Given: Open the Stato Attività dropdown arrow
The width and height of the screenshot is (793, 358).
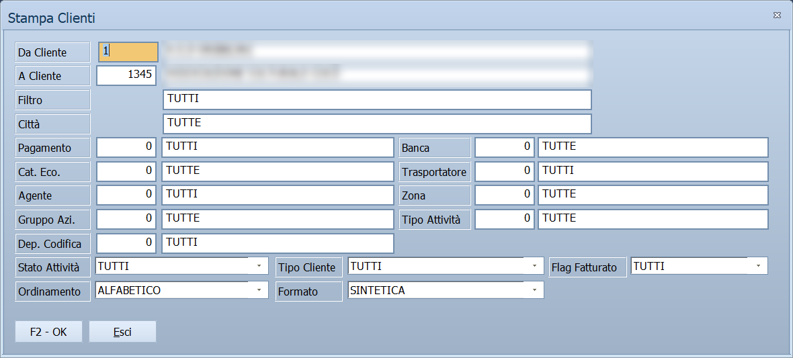Looking at the screenshot, I should pos(259,266).
